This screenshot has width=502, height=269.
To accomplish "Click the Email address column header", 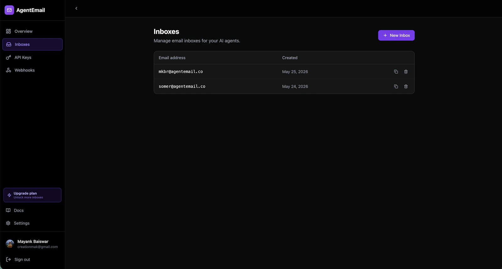I will tap(172, 58).
